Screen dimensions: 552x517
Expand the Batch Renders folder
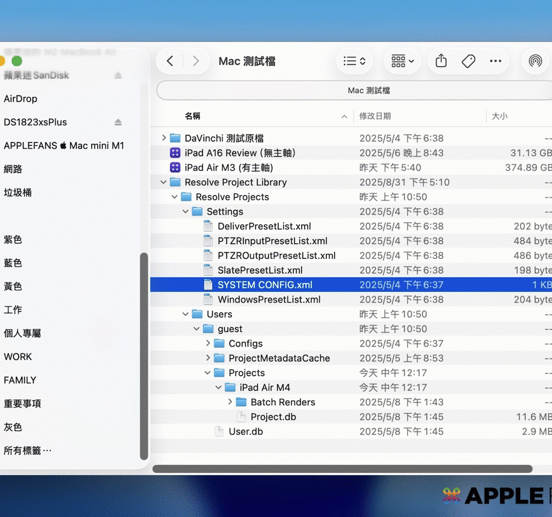click(x=230, y=402)
